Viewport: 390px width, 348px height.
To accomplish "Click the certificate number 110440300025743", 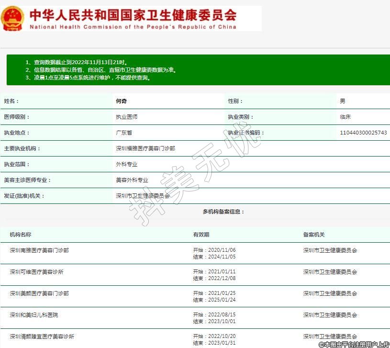I will click(363, 133).
